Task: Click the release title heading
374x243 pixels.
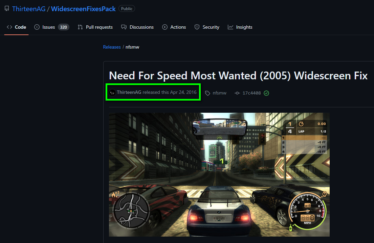Action: [238, 76]
